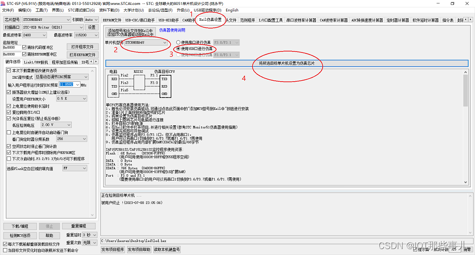Open 看门狗定时器分频系数 256 dropdown
This screenshot has height=255, width=475.
[x=71, y=139]
